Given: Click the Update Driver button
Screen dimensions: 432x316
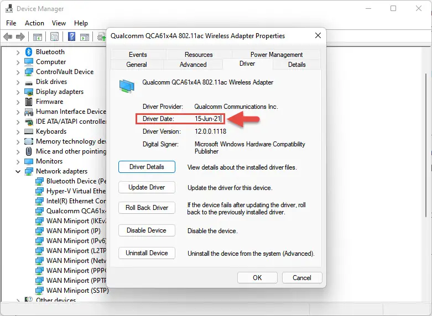Looking at the screenshot, I should point(147,187).
